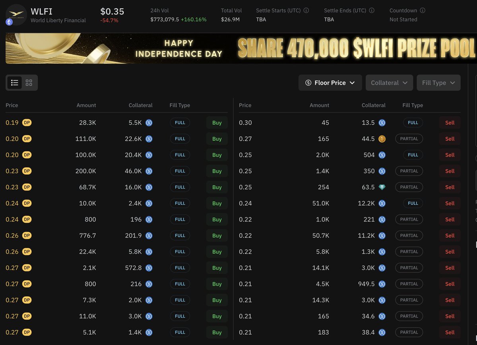Click the 1.0K amount in sell orders
Image resolution: width=477 pixels, height=345 pixels.
coord(323,219)
